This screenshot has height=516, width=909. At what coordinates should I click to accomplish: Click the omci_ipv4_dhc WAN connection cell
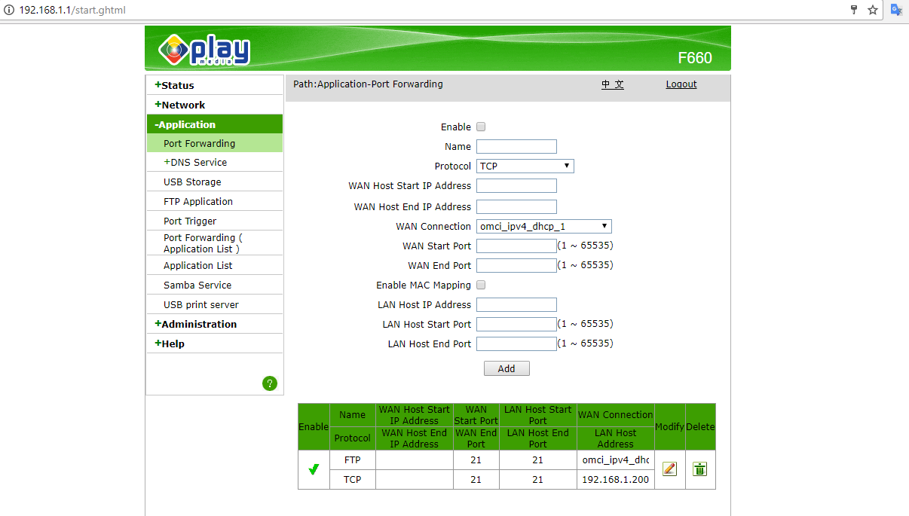pyautogui.click(x=615, y=460)
